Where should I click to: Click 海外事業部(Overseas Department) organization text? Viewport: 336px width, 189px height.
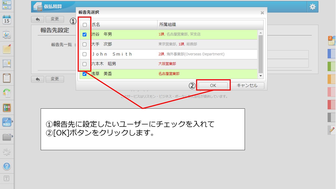pos(196,54)
